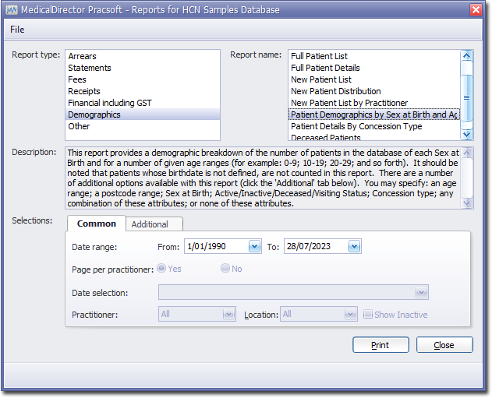This screenshot has height=398, width=492.
Task: Select Financial including GST report type
Action: point(143,103)
